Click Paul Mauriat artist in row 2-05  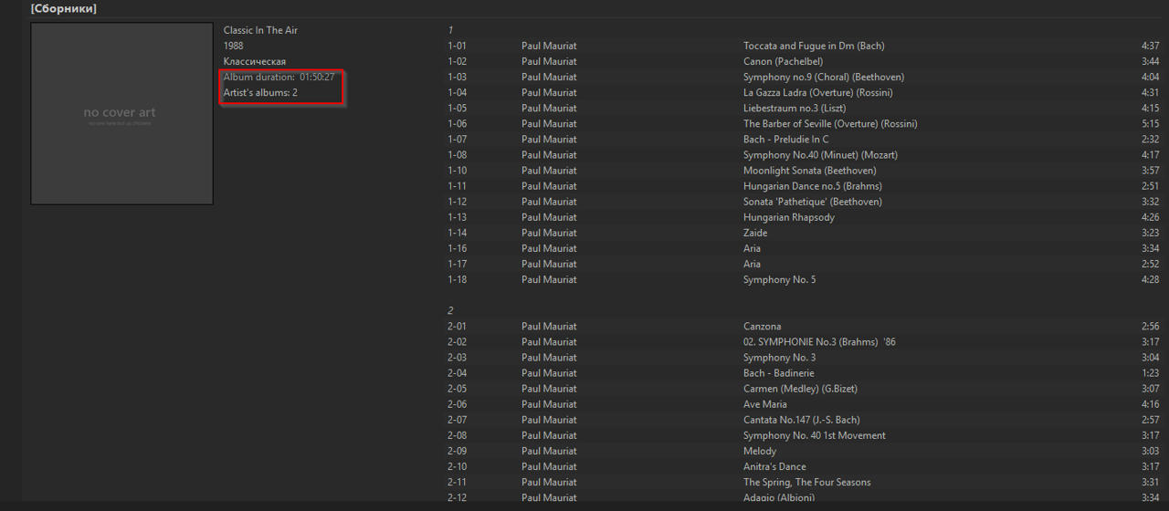tap(549, 388)
